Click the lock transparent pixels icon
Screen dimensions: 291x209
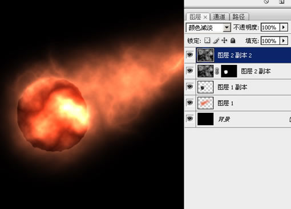[x=207, y=40]
